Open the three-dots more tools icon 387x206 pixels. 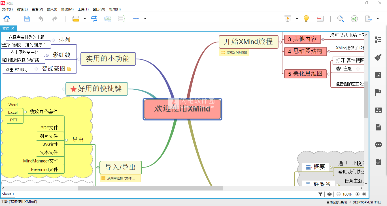[136, 19]
